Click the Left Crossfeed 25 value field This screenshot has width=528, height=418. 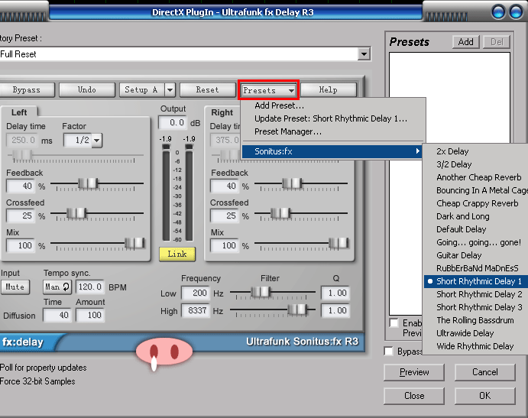pyautogui.click(x=21, y=215)
